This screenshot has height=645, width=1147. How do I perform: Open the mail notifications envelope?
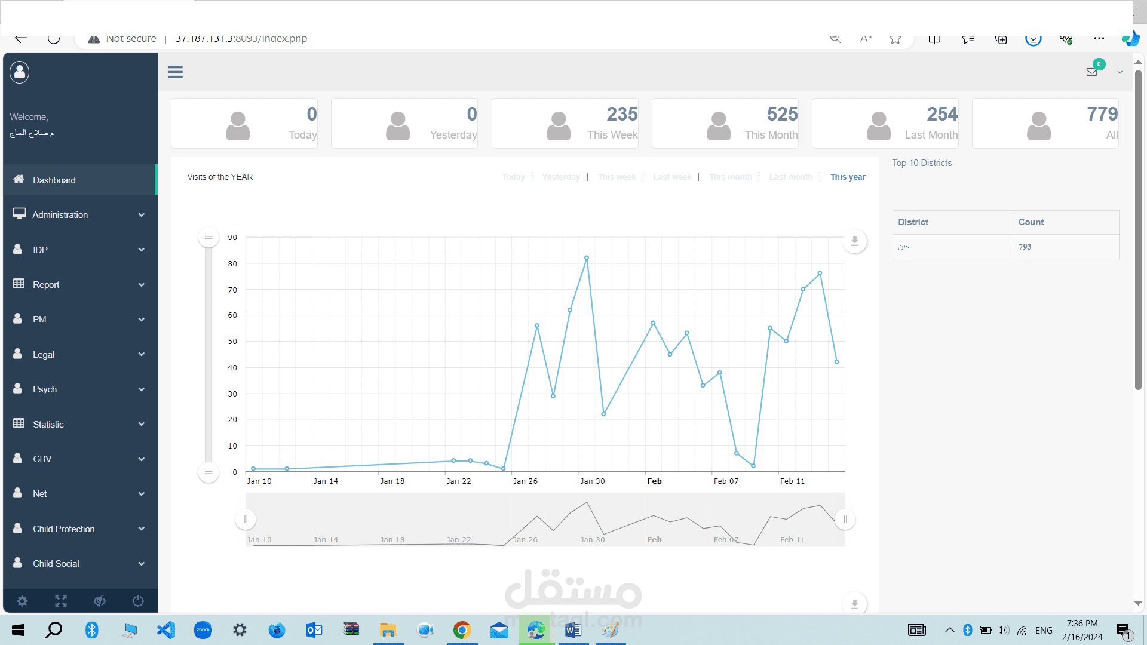1091,72
